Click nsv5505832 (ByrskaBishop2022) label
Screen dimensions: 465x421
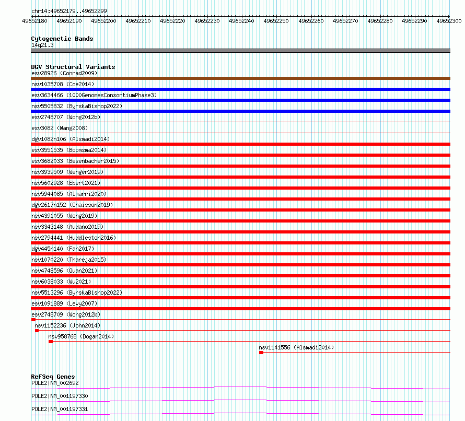coord(77,106)
